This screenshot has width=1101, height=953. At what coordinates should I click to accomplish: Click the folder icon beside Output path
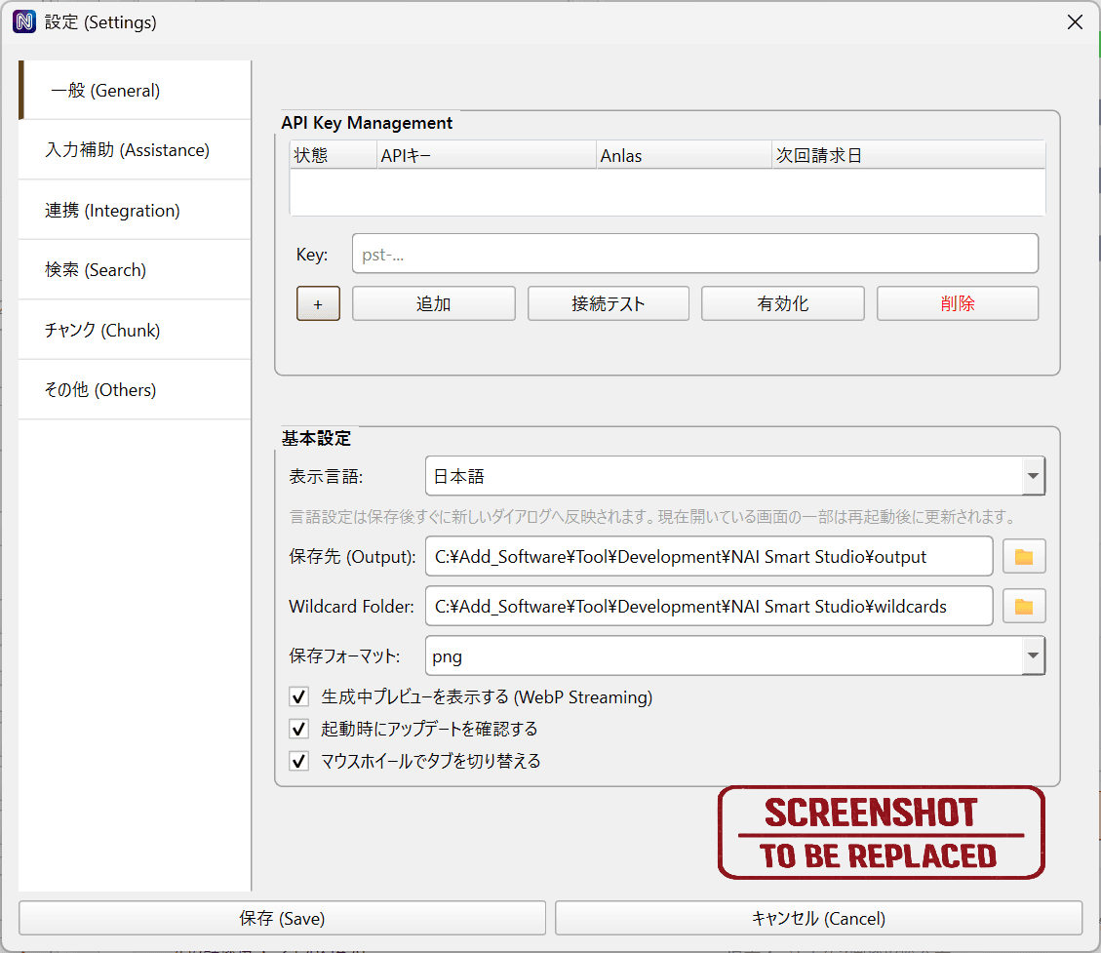pos(1024,557)
